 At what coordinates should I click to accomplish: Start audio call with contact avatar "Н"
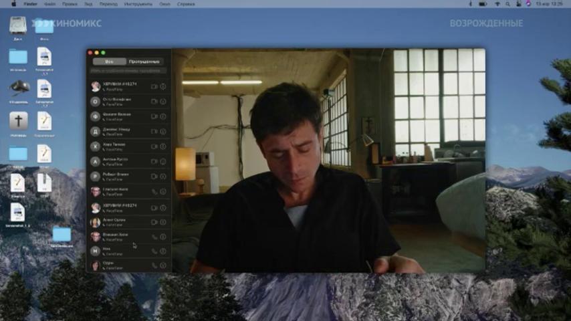(x=154, y=251)
